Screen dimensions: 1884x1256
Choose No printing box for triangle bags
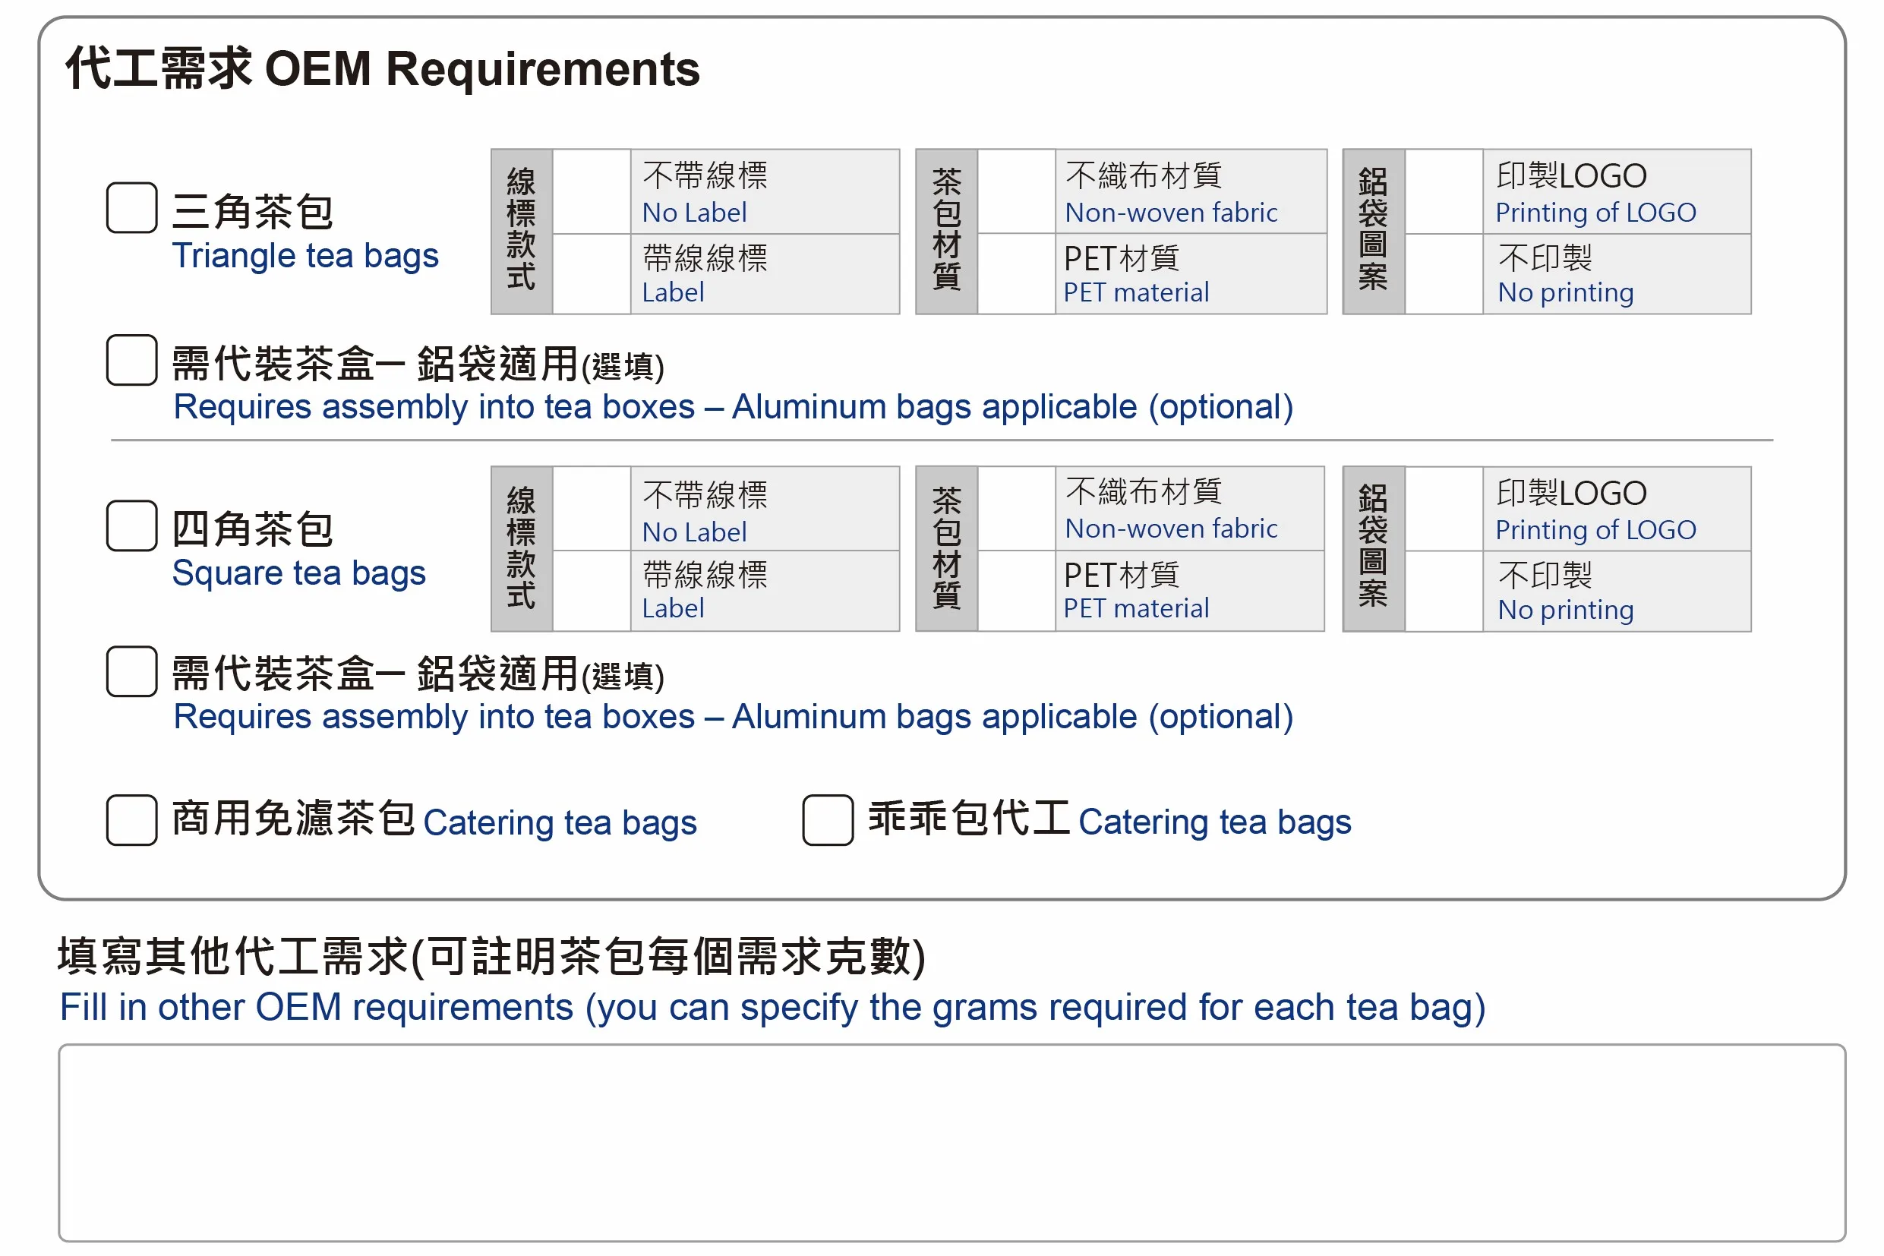coord(1444,274)
